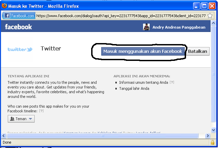Click the Andry Andreas Panggabean name link

click(x=179, y=27)
